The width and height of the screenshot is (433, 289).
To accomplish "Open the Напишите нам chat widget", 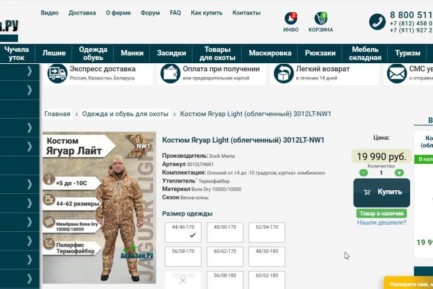I will 408,283.
